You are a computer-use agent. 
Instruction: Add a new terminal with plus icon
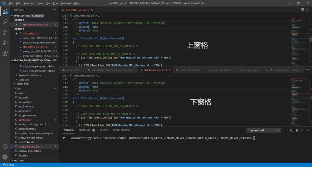click(x=284, y=130)
